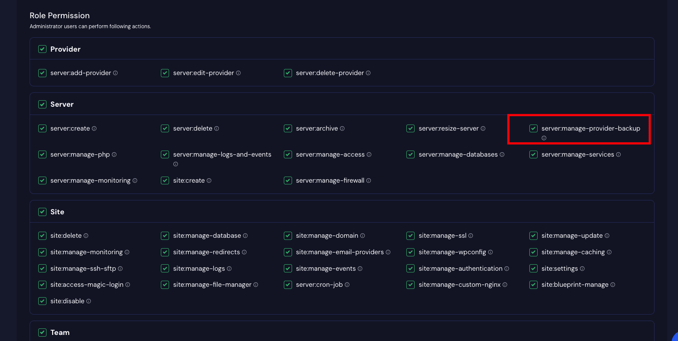Image resolution: width=678 pixels, height=341 pixels.
Task: Click info icon next to site:blueprint-manage
Action: [x=613, y=285]
